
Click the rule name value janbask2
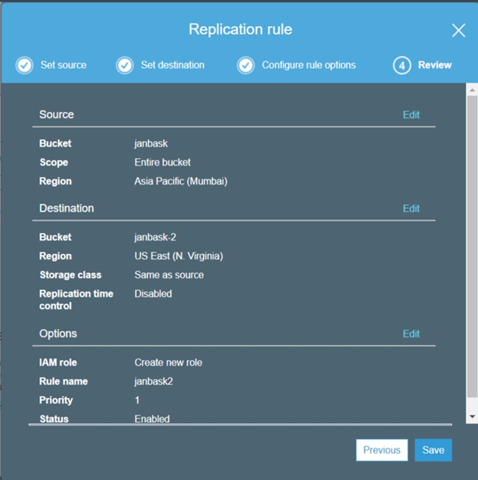tap(154, 382)
